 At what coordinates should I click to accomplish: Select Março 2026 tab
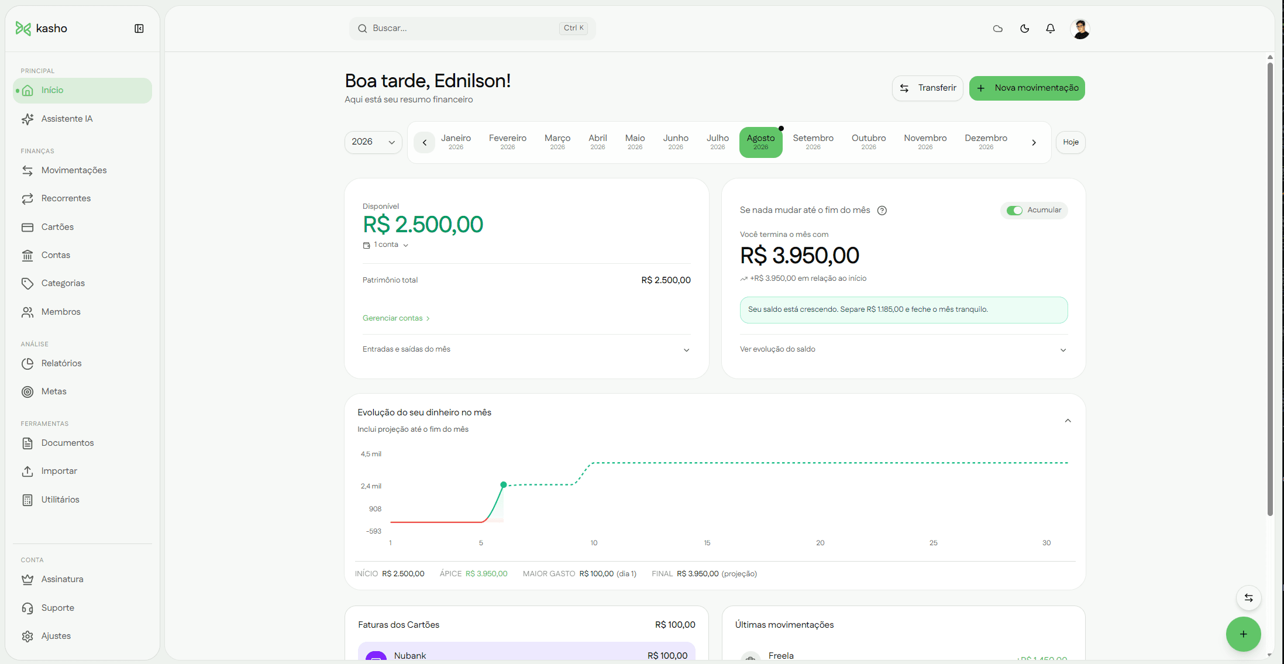tap(557, 142)
